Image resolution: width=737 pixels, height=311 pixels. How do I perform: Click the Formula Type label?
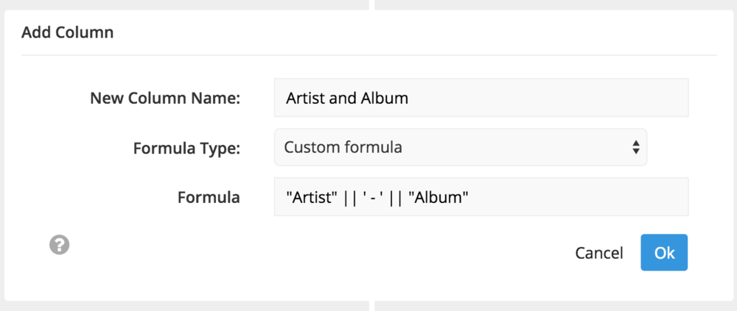(186, 149)
